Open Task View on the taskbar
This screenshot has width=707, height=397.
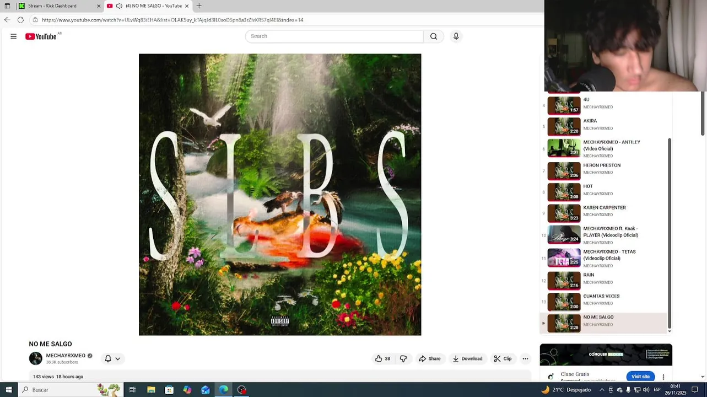click(132, 390)
